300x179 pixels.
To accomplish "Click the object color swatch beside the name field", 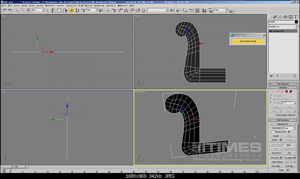I will coord(296,22).
